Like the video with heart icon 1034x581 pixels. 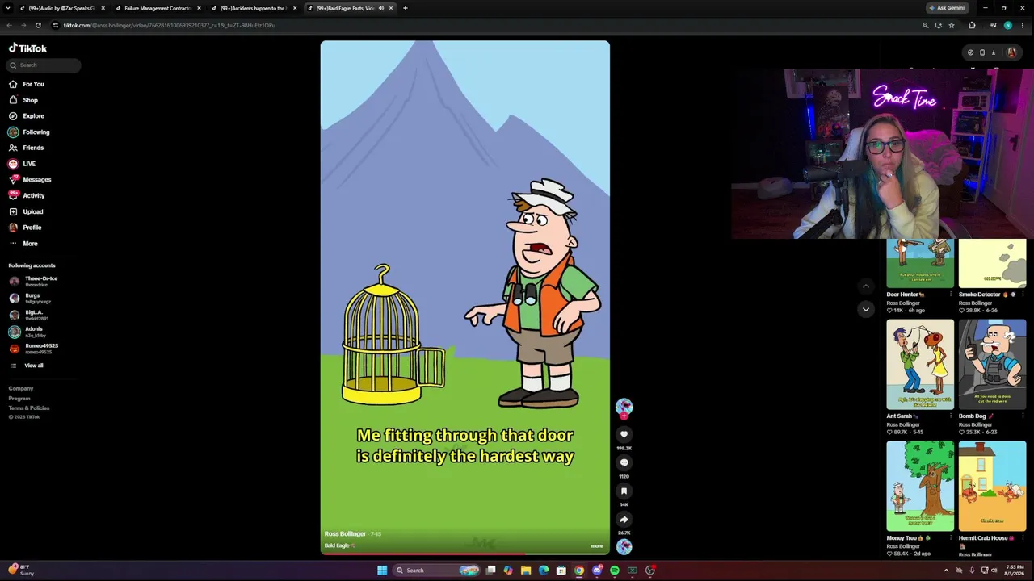[x=624, y=434]
